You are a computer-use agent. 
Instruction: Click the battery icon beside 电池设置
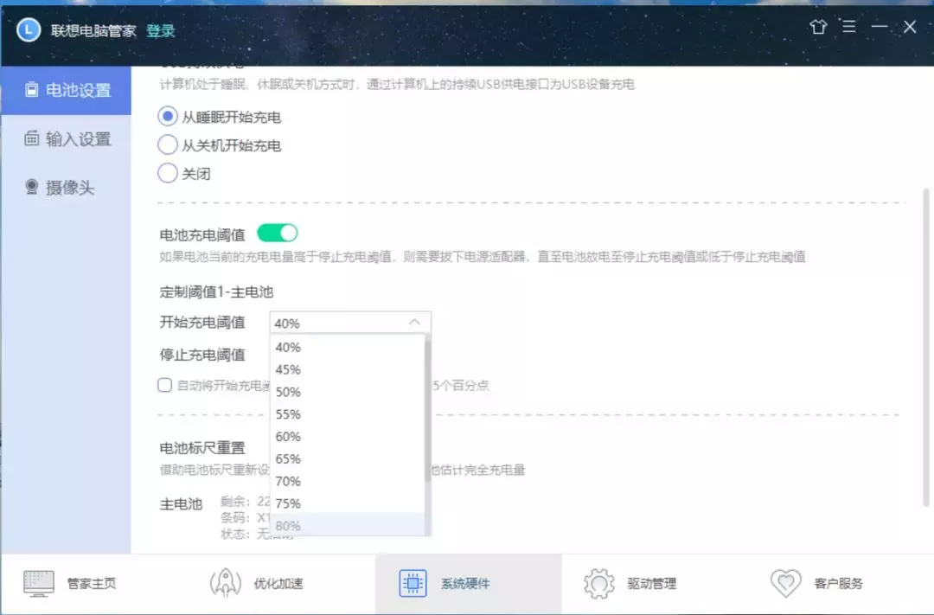coord(32,90)
